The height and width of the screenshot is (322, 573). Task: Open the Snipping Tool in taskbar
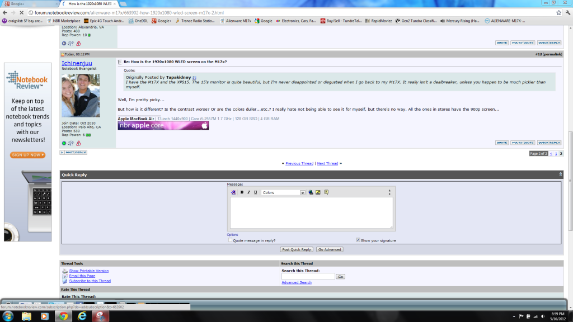pyautogui.click(x=100, y=316)
